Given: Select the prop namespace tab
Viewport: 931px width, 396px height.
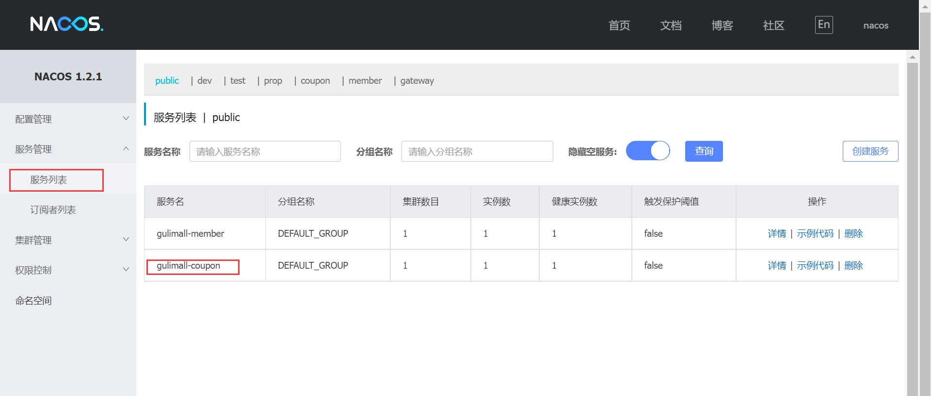Looking at the screenshot, I should point(273,80).
